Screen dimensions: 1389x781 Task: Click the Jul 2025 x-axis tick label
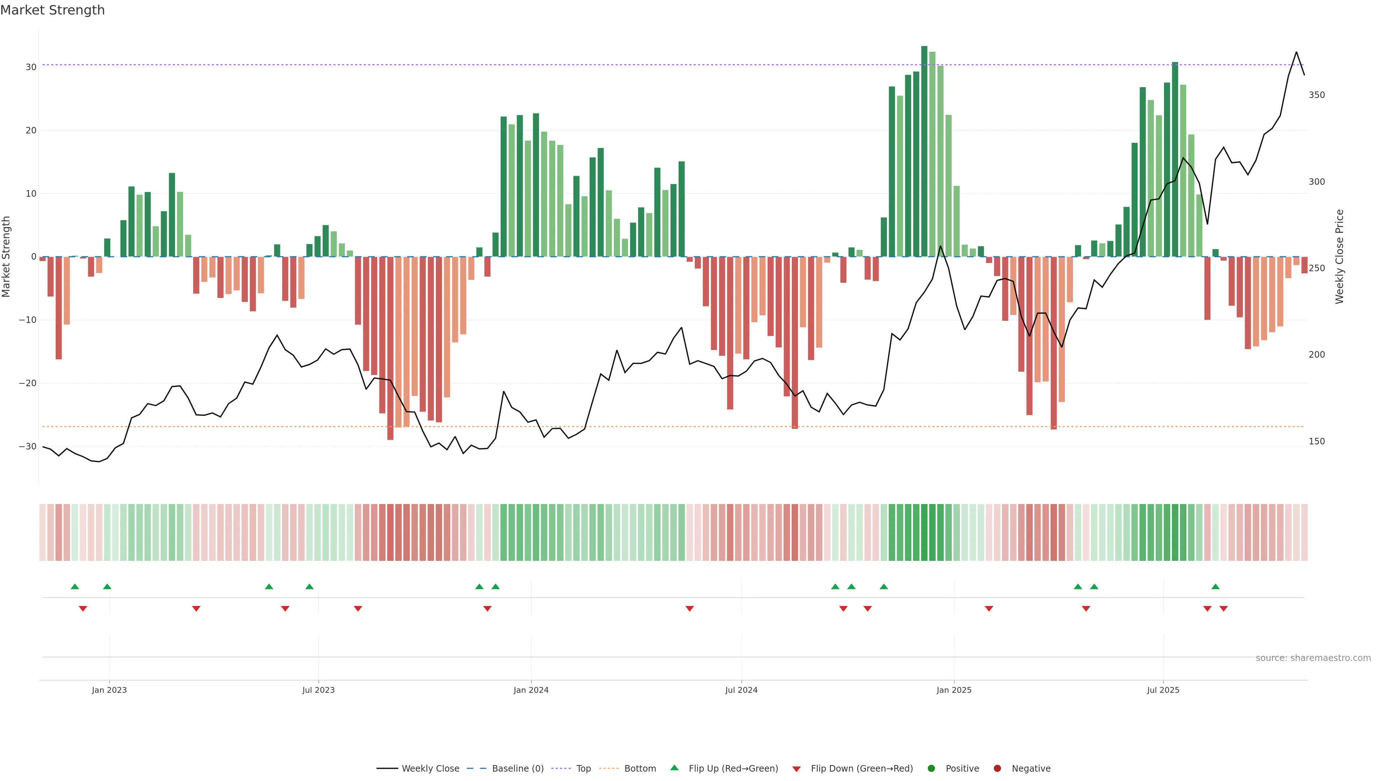coord(1163,690)
